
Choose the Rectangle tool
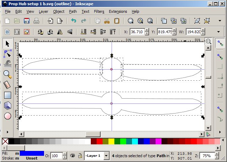pyautogui.click(x=8, y=95)
